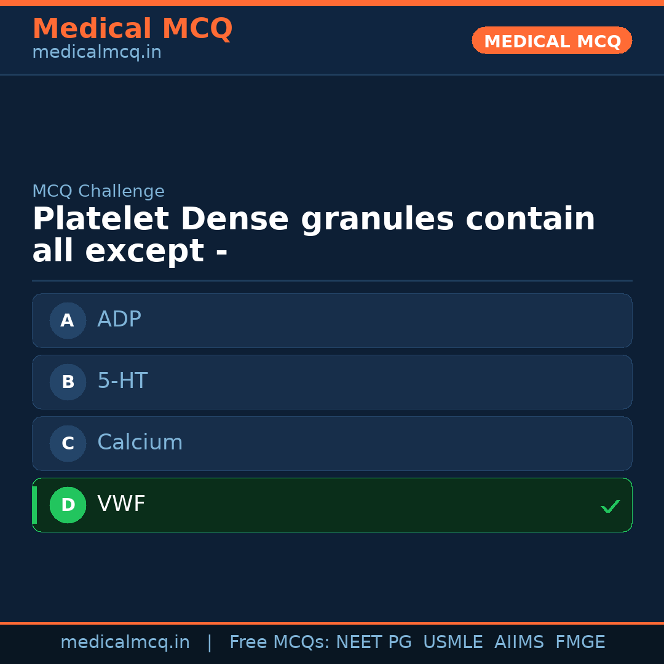Viewport: 664px width, 664px height.
Task: Click the letter A circle badge
Action: tap(68, 320)
